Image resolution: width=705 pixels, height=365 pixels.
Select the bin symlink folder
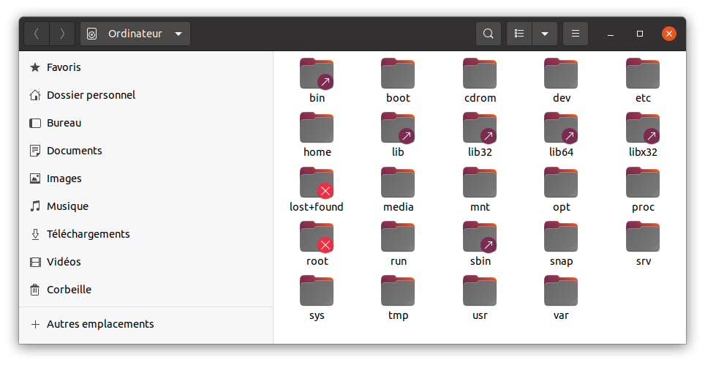pyautogui.click(x=317, y=74)
